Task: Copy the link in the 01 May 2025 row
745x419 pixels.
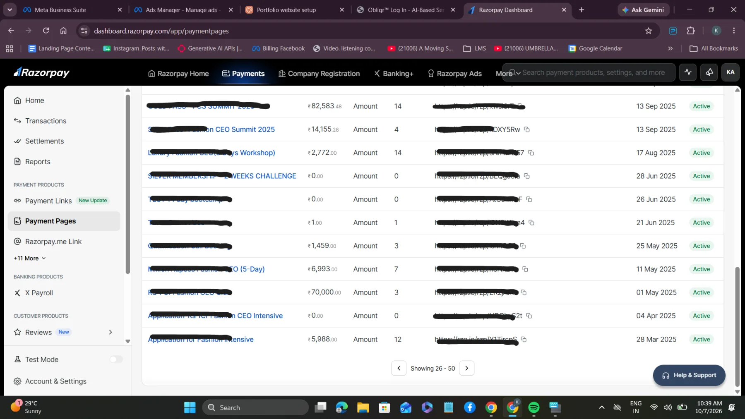Action: (x=524, y=292)
